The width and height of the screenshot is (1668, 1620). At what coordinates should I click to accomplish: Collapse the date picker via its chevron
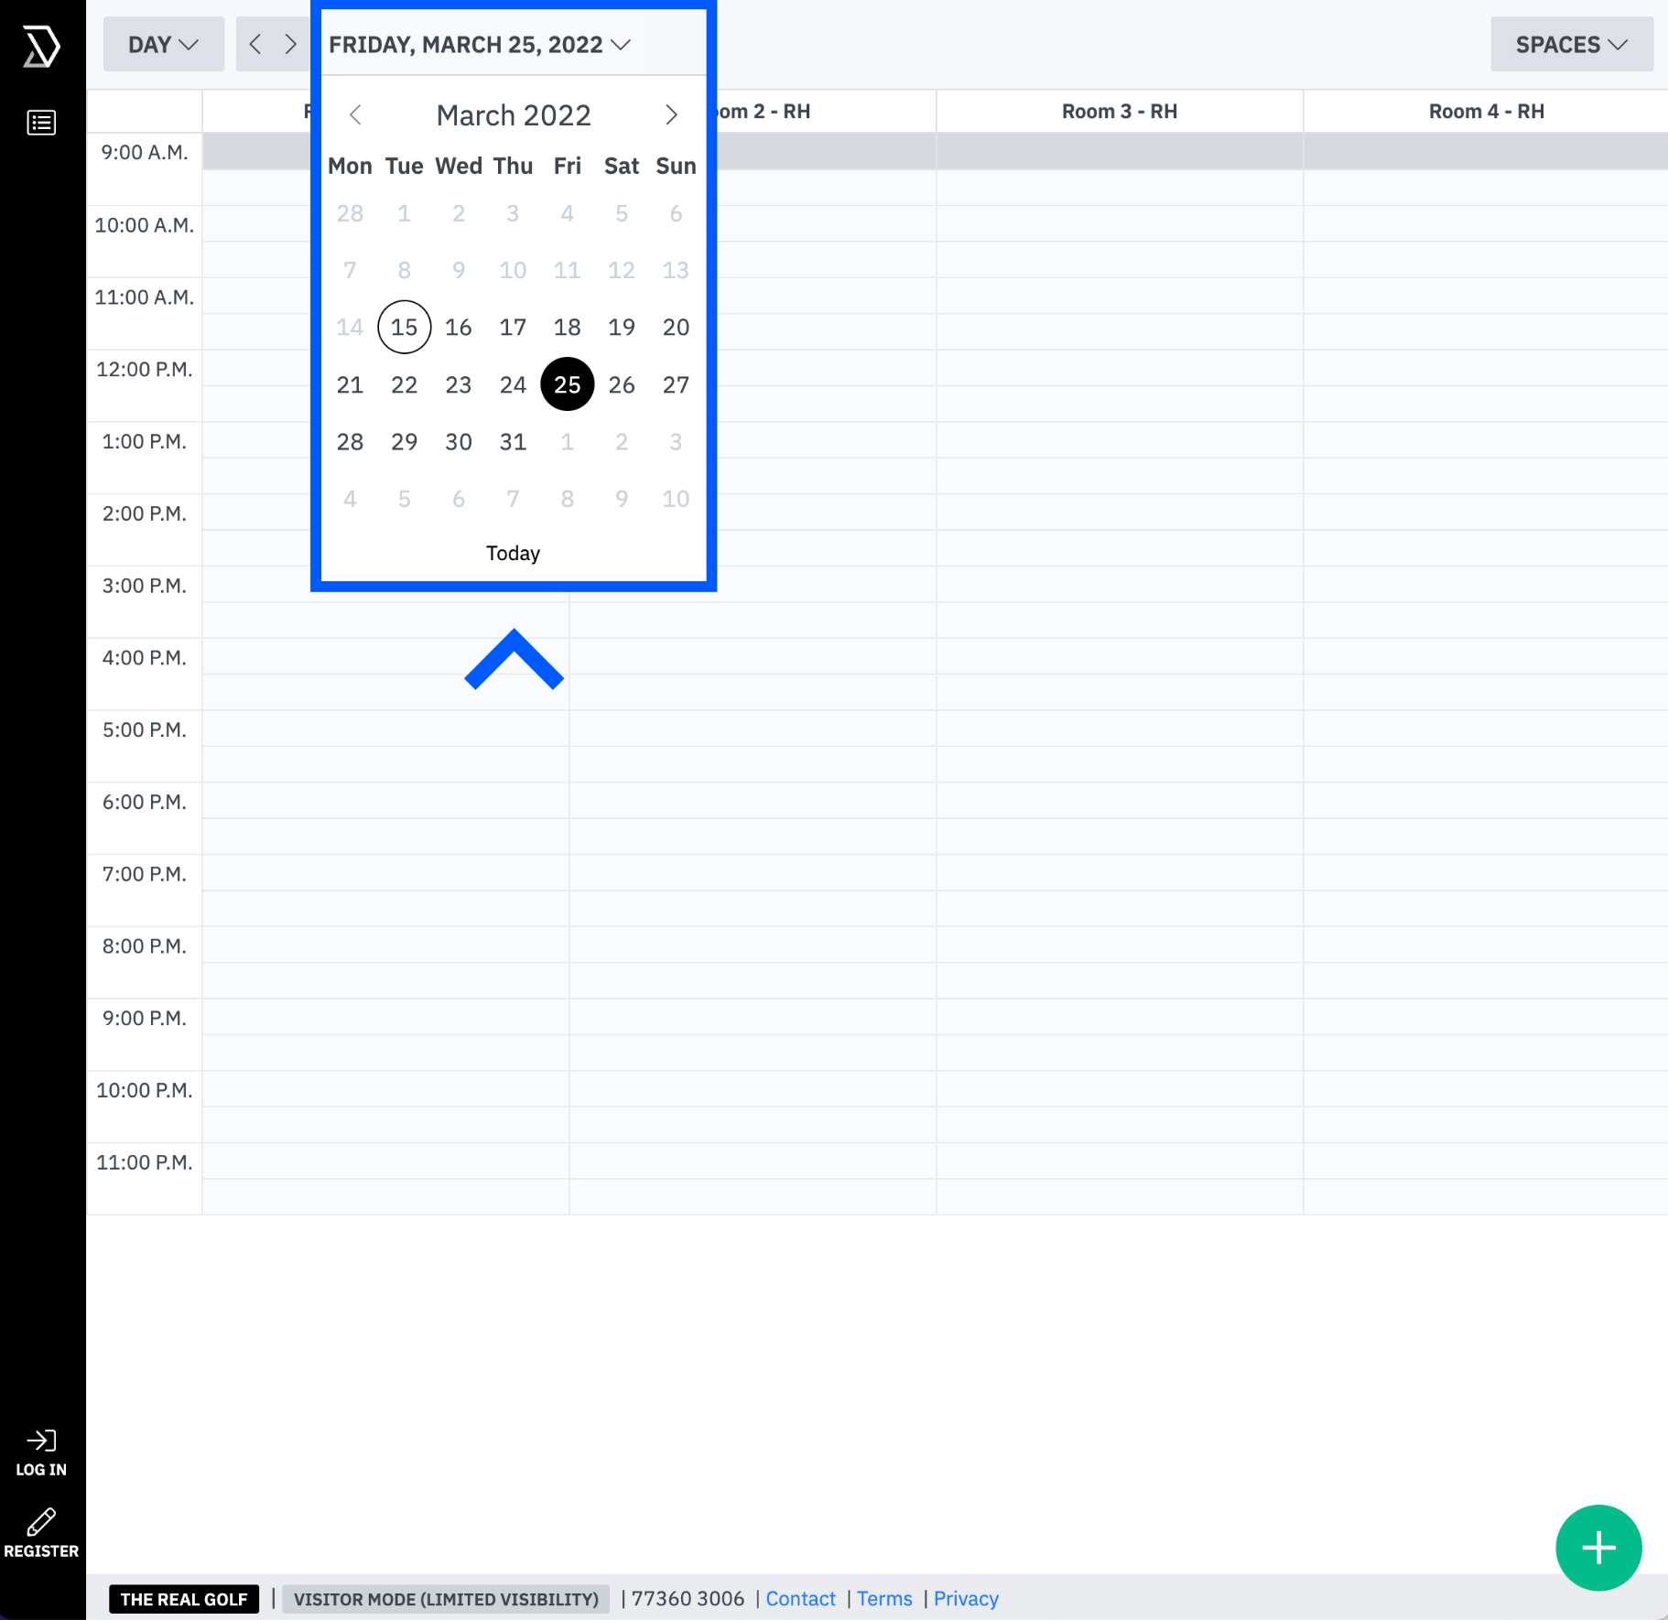622,44
